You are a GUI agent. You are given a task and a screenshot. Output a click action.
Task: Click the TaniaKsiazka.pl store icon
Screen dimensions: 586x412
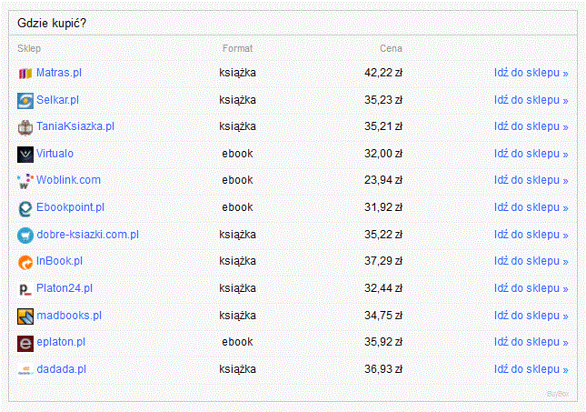point(25,127)
